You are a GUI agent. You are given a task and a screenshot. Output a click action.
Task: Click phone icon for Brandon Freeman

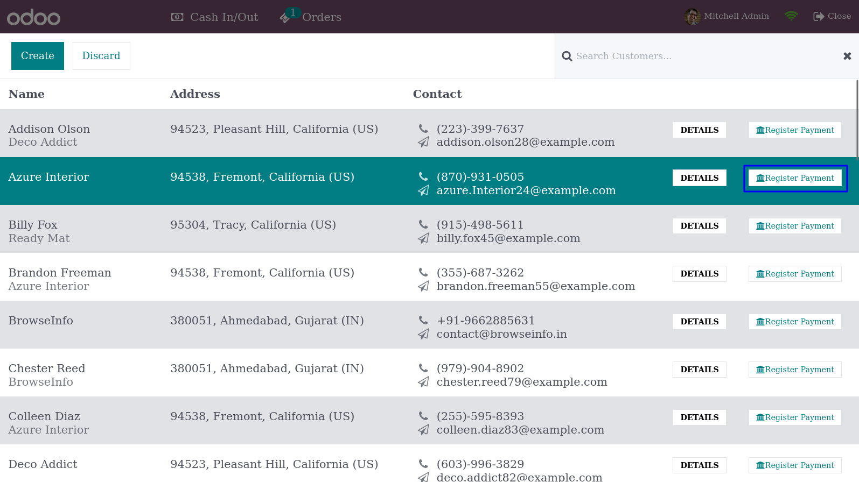pos(423,273)
